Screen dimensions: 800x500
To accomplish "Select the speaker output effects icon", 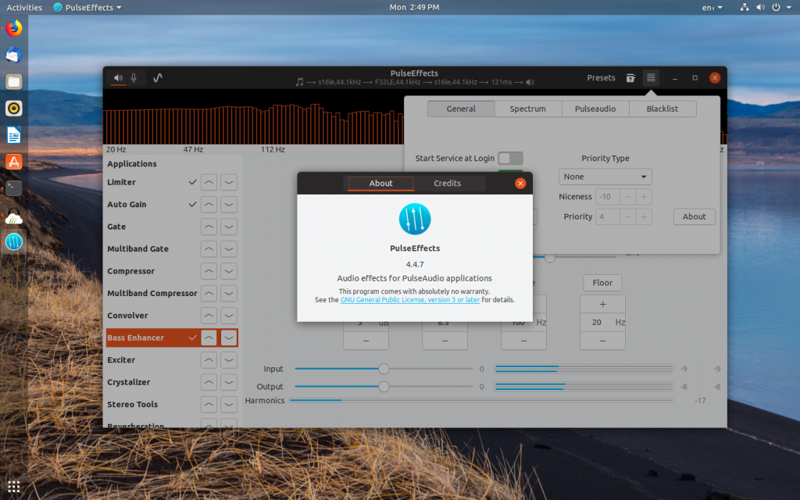I will point(118,78).
